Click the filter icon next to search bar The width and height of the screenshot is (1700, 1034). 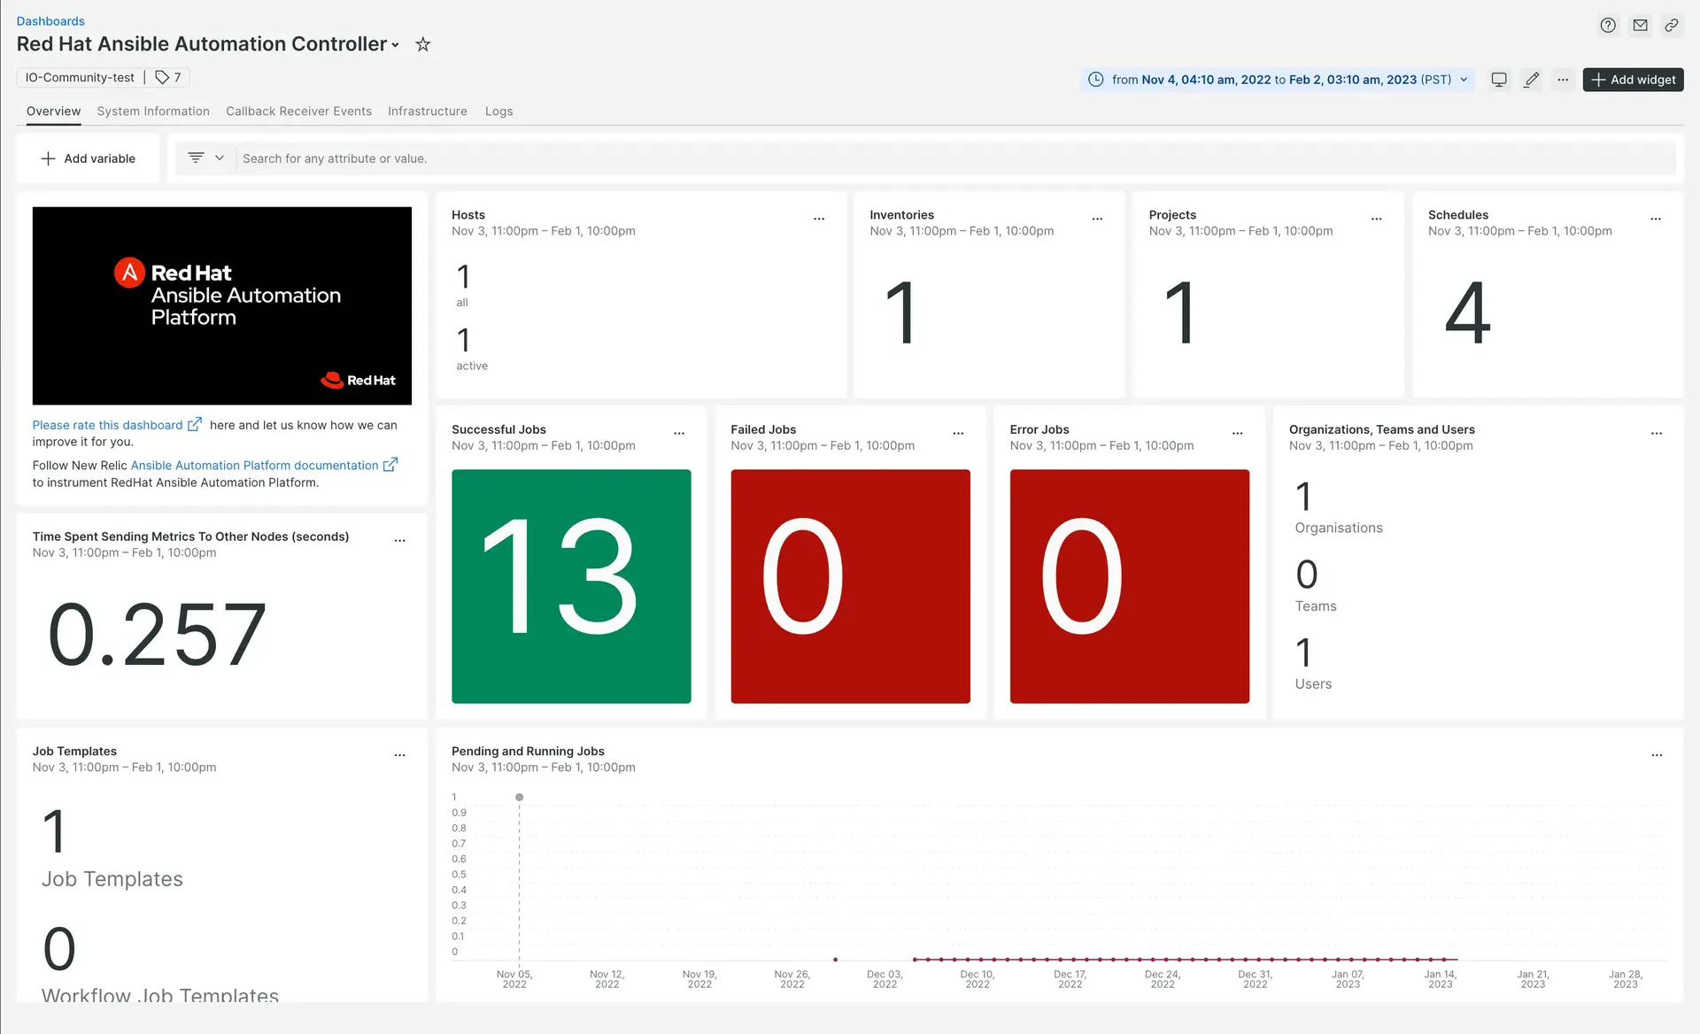click(x=197, y=158)
